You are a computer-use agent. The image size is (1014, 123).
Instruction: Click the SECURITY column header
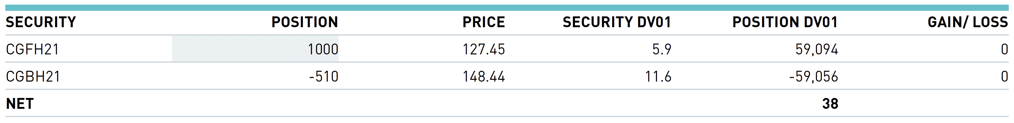40,22
